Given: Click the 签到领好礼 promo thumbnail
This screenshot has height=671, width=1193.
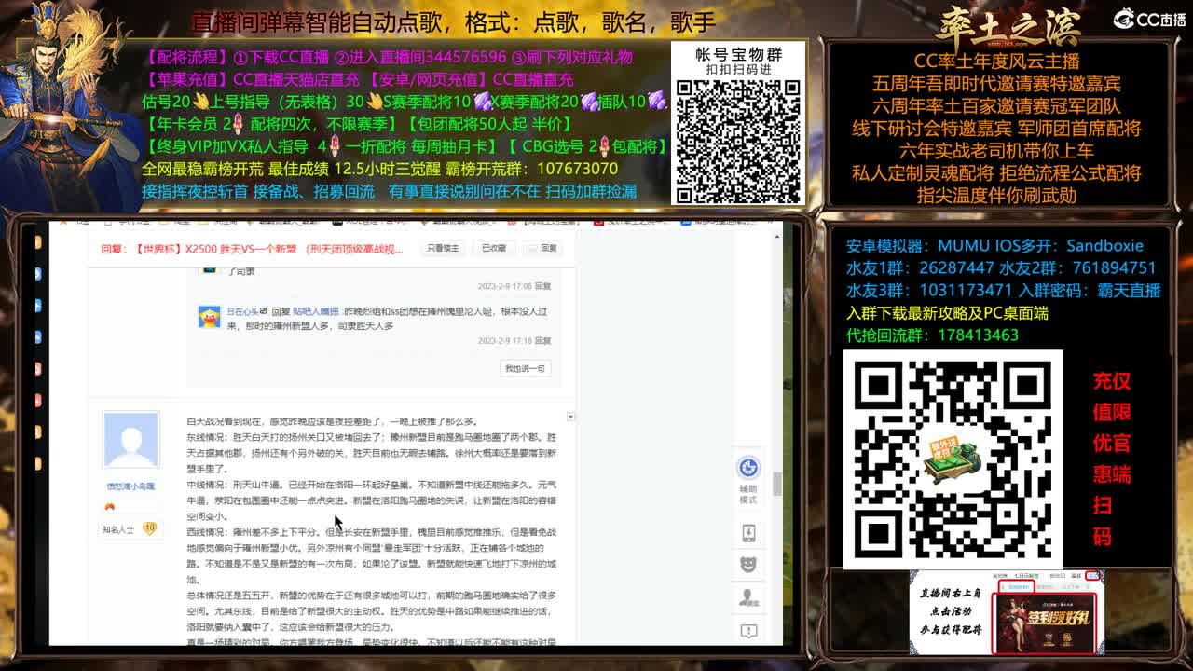Looking at the screenshot, I should tap(1045, 623).
